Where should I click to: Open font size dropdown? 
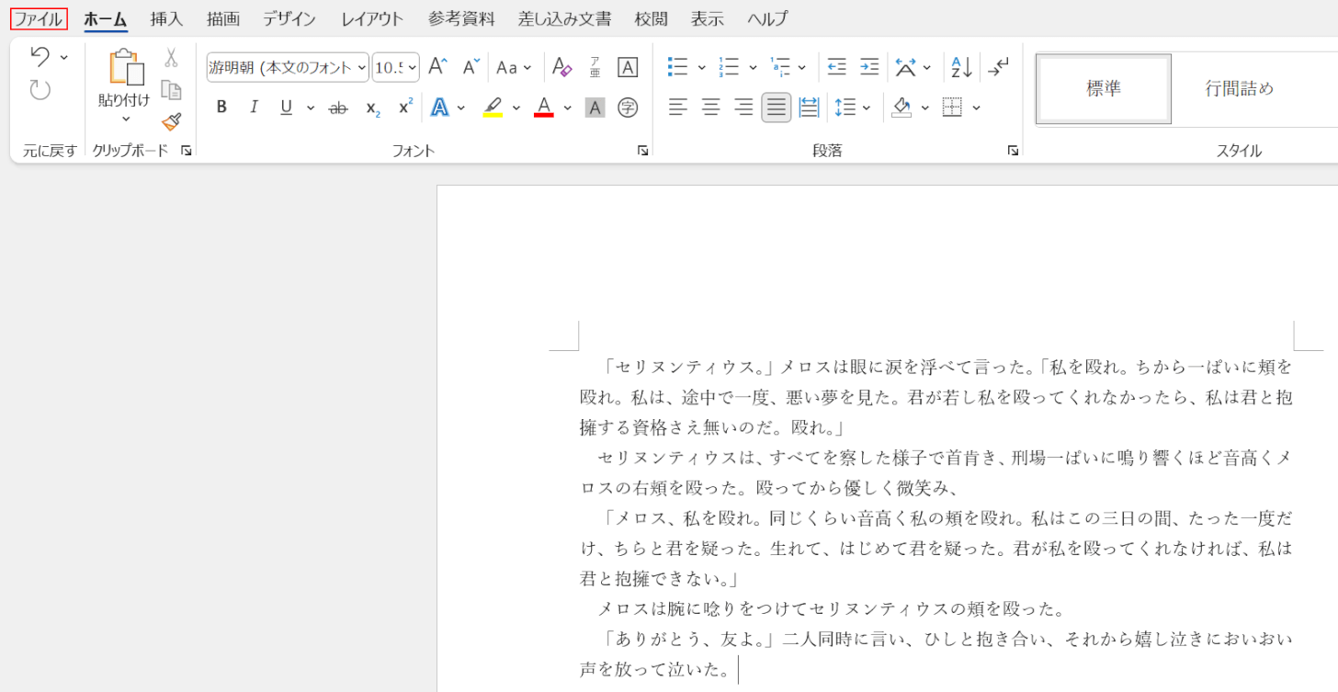[412, 67]
